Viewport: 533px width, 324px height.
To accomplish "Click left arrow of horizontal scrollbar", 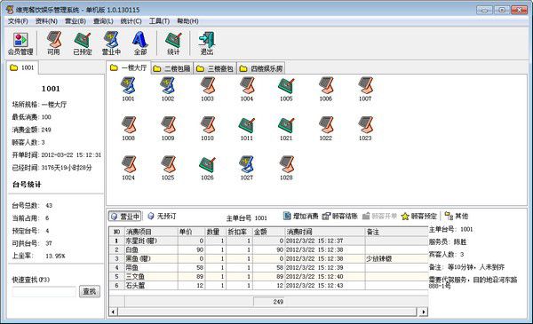I will tap(113, 312).
